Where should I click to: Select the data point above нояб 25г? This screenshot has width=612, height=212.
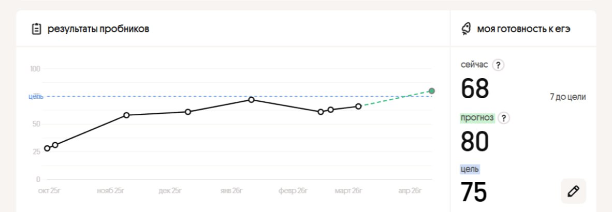point(126,115)
